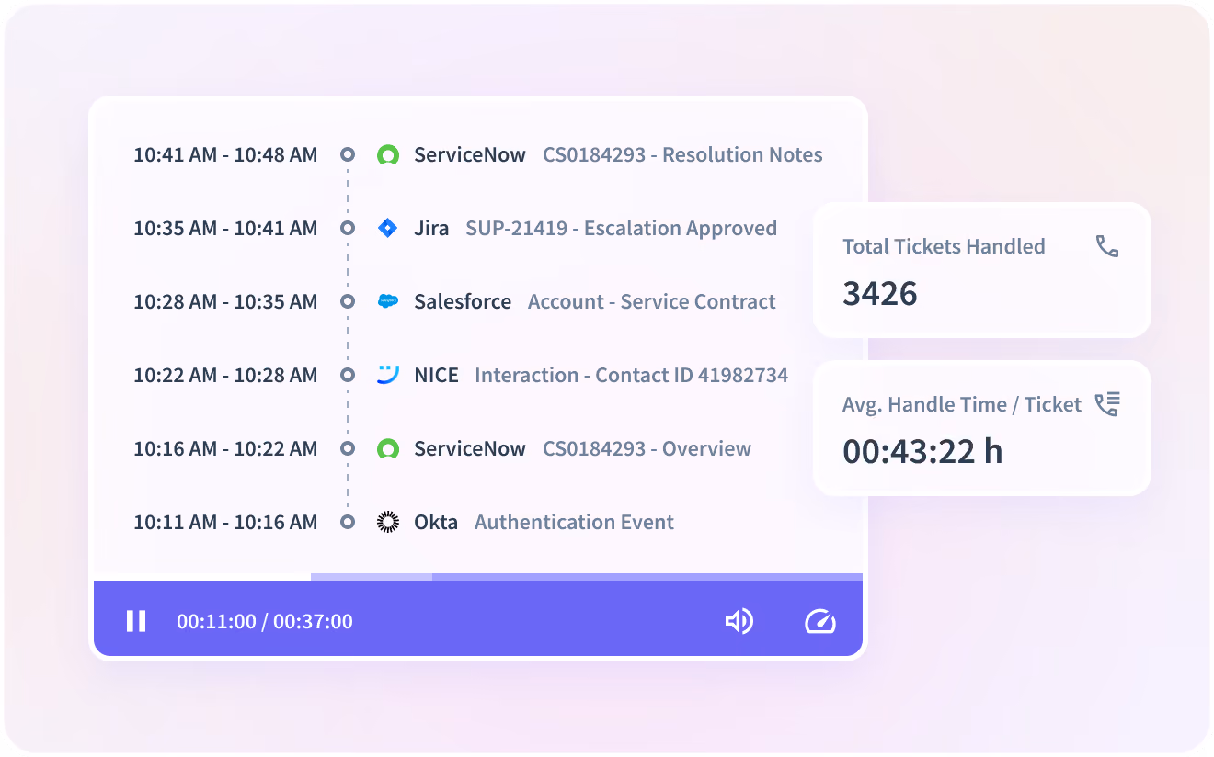
Task: Click the phone-list icon on Avg. Handle Time card
Action: [x=1107, y=404]
